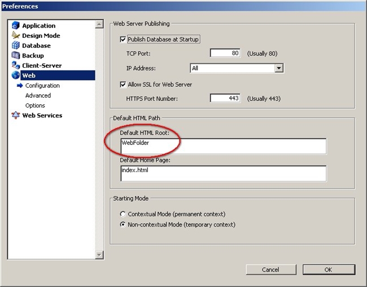Open the IP Address dropdown
The image size is (367, 287).
tap(278, 68)
